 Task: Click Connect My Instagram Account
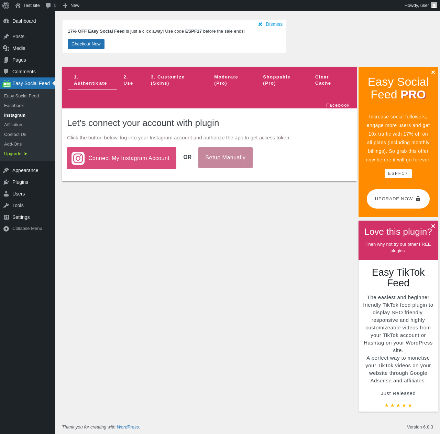(122, 158)
